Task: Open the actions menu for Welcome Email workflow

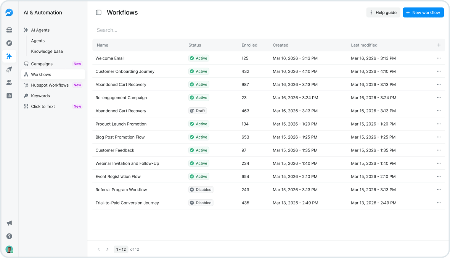Action: (439, 58)
